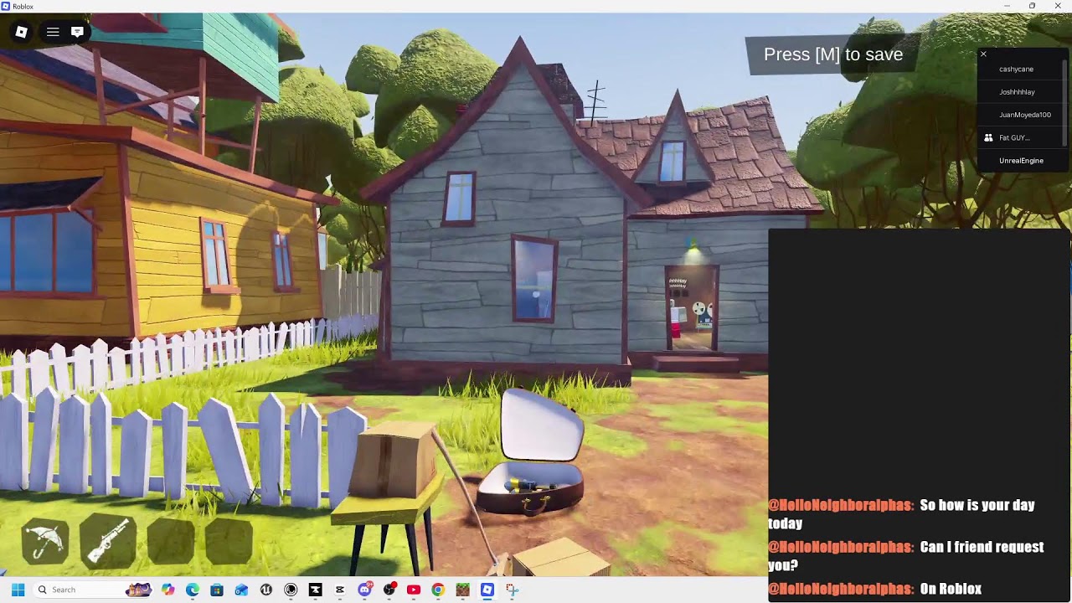Select player cashycane in the list

click(1020, 69)
